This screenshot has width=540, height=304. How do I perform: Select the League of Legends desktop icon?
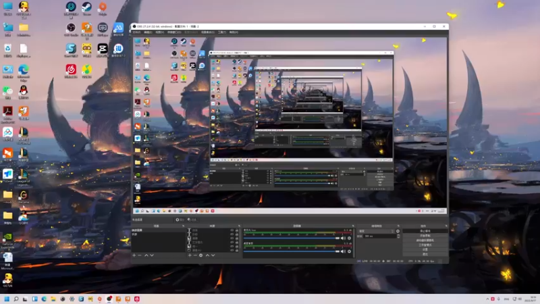(x=24, y=178)
